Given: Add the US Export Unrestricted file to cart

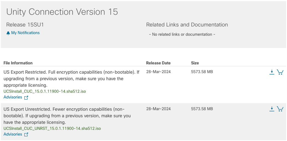Looking at the screenshot, I should click(280, 109).
